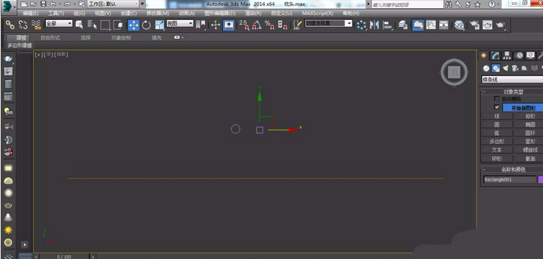Click the Use Pivot Point Center icon
Image resolution: width=543 pixels, height=259 pixels.
(201, 25)
